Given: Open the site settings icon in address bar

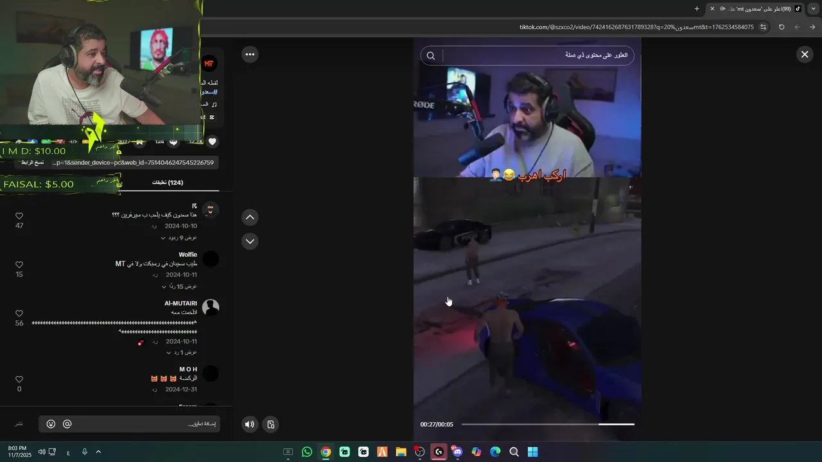Looking at the screenshot, I should [764, 27].
